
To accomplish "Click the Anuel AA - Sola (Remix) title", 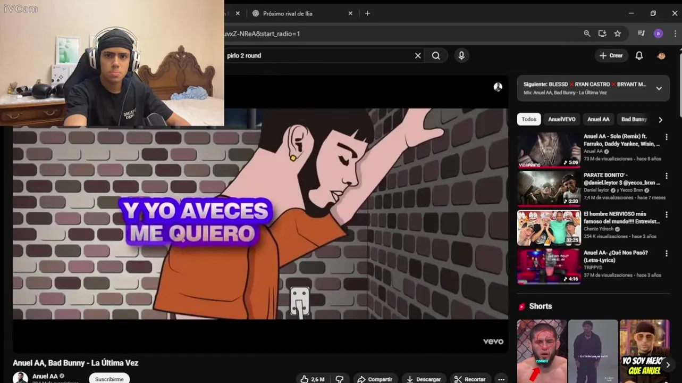I will (x=621, y=140).
